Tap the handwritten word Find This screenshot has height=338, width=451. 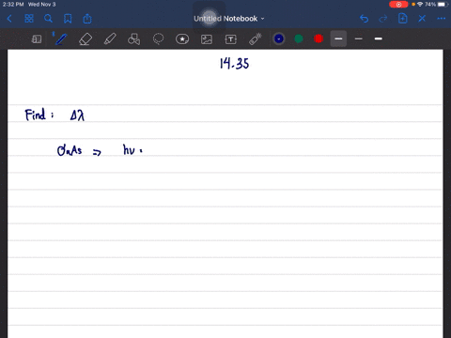[x=35, y=115]
